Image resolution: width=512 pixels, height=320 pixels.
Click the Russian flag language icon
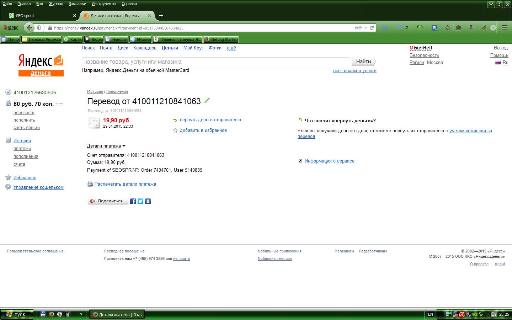pyautogui.click(x=498, y=63)
